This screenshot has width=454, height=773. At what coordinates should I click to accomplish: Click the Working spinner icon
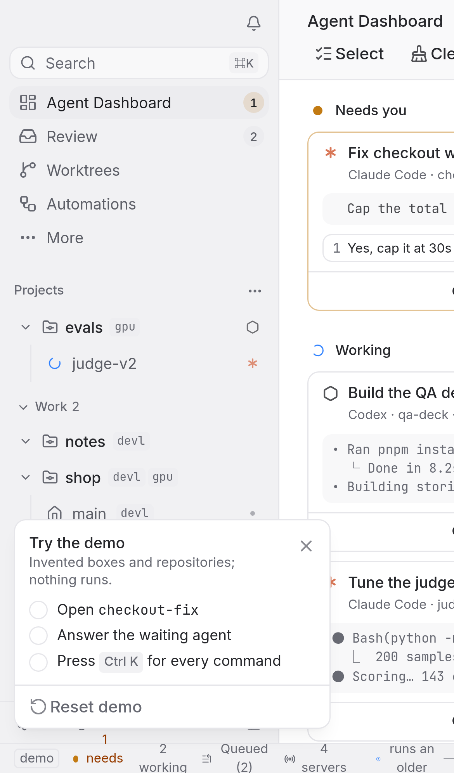point(318,350)
